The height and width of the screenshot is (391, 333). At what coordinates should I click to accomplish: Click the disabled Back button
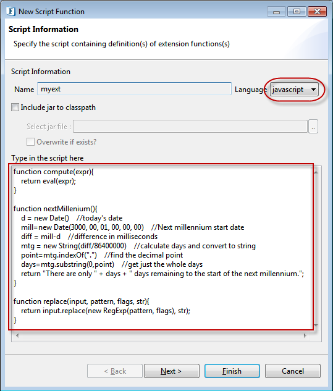115,371
